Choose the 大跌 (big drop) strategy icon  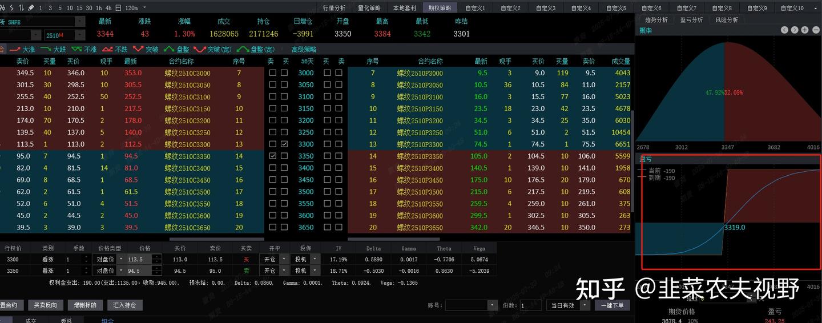pyautogui.click(x=54, y=50)
